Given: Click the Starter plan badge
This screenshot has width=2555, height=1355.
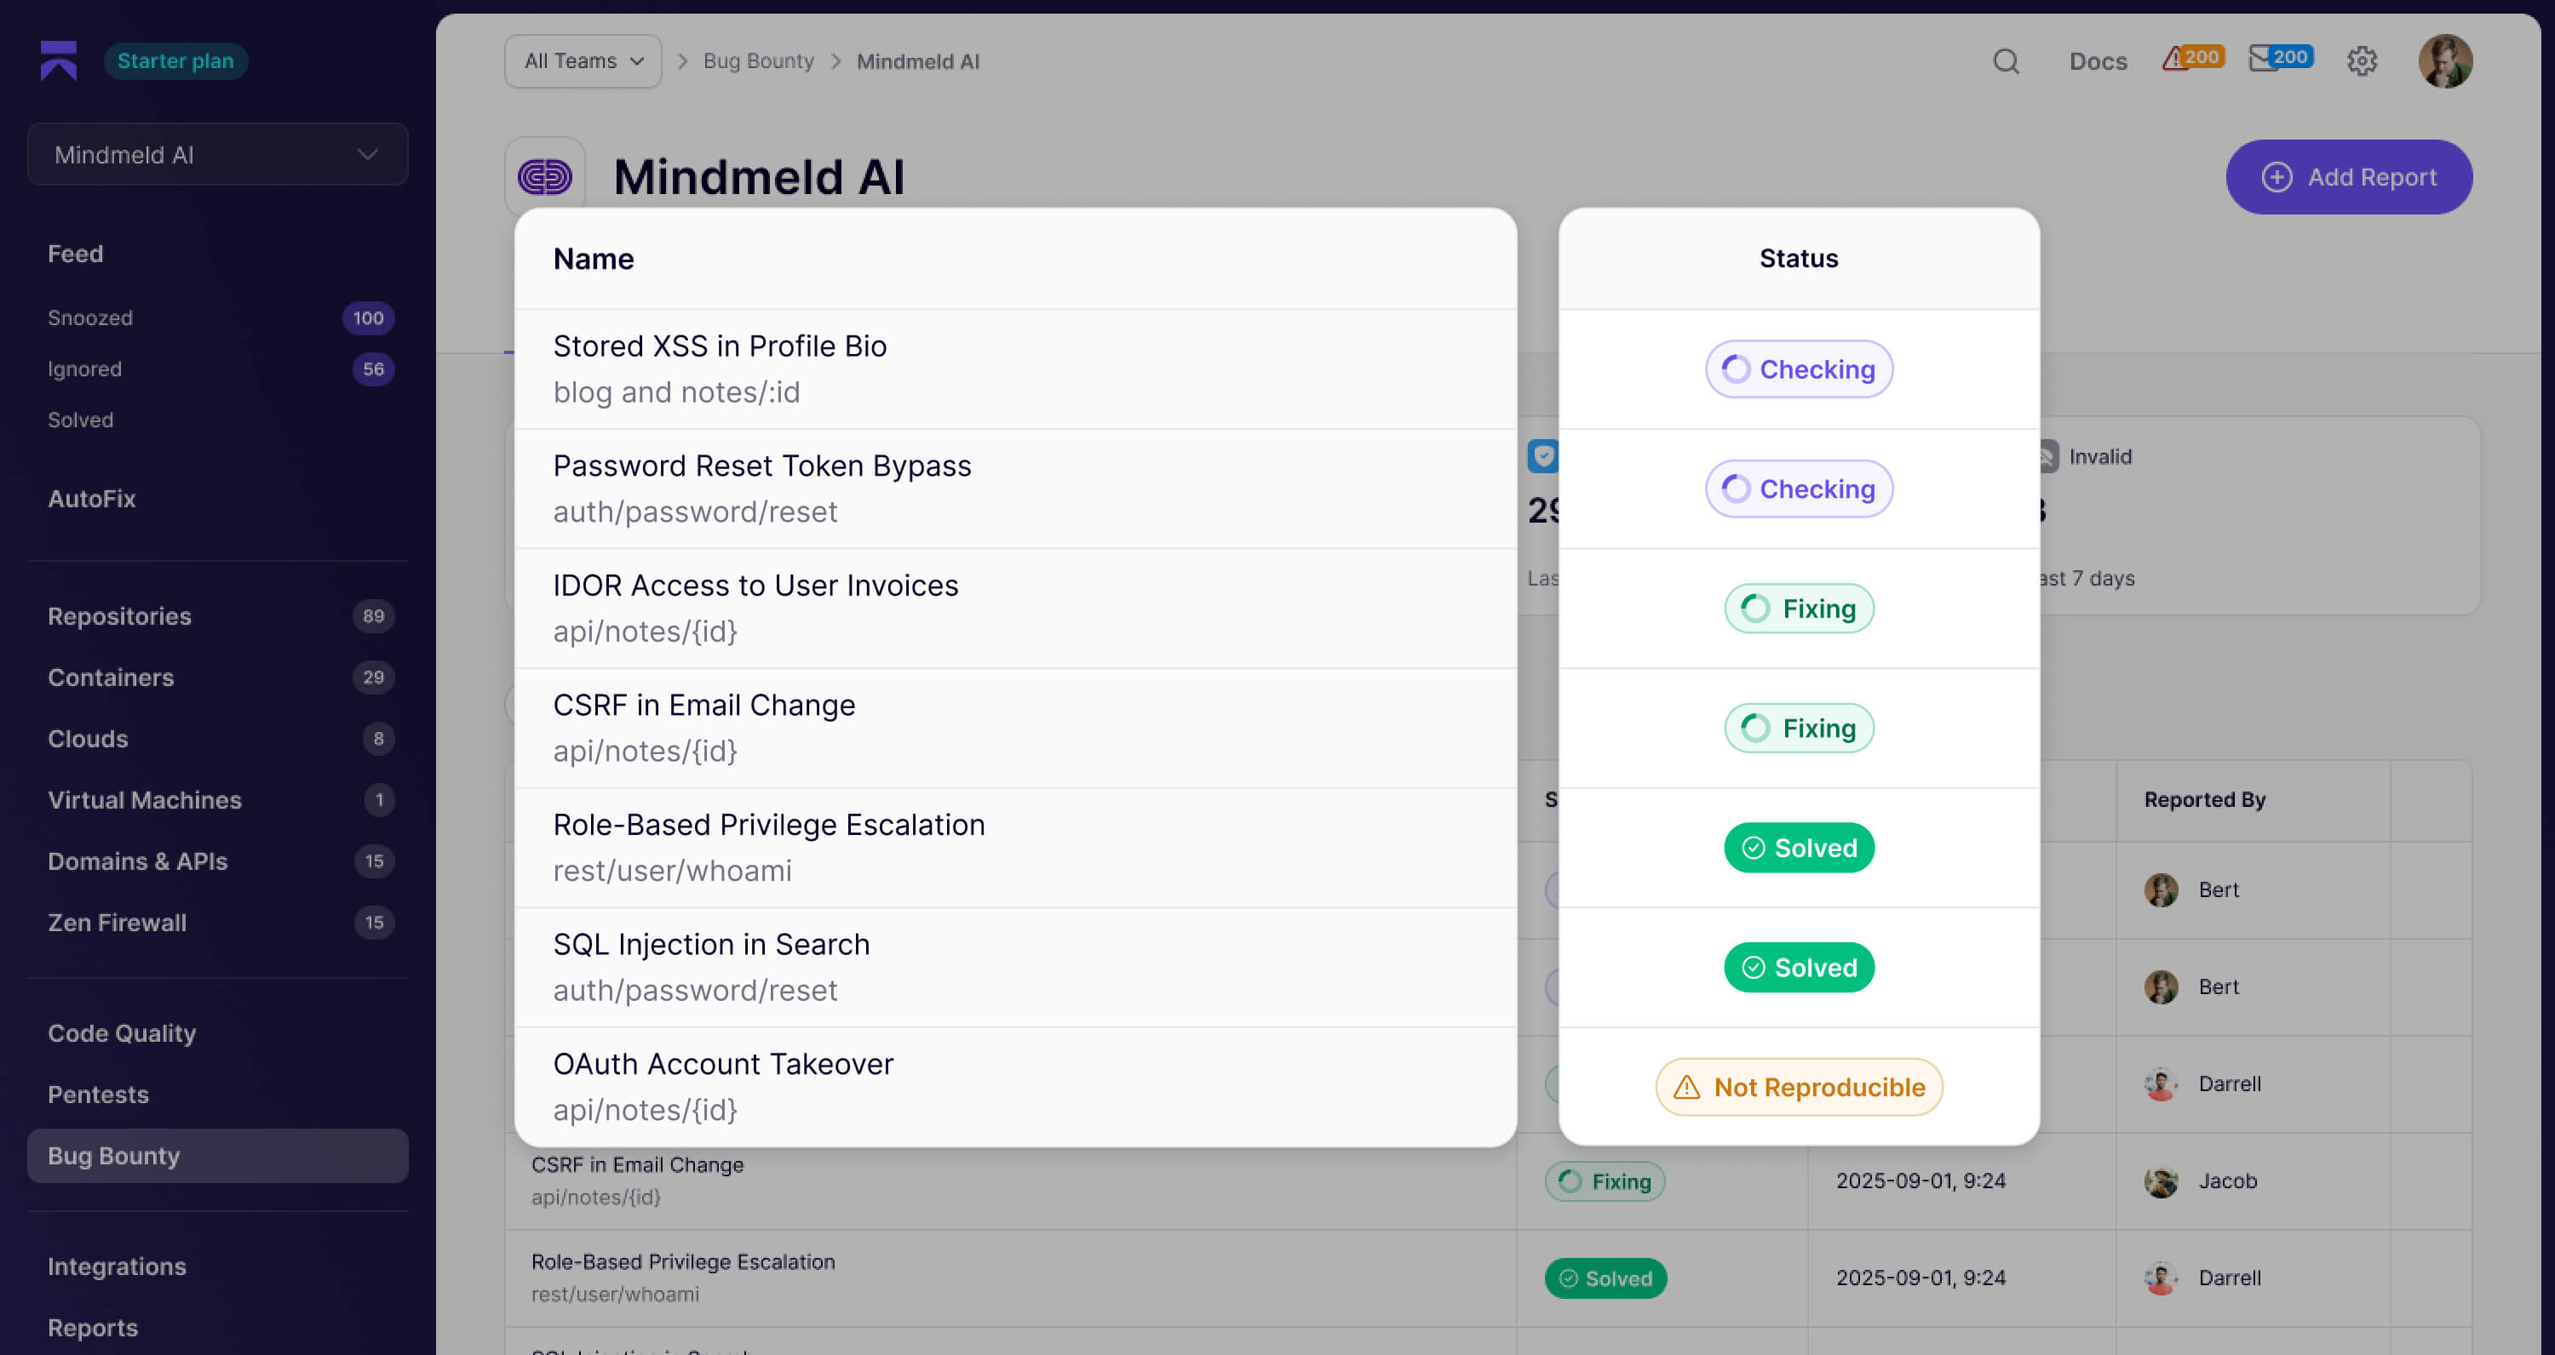Looking at the screenshot, I should click(175, 61).
